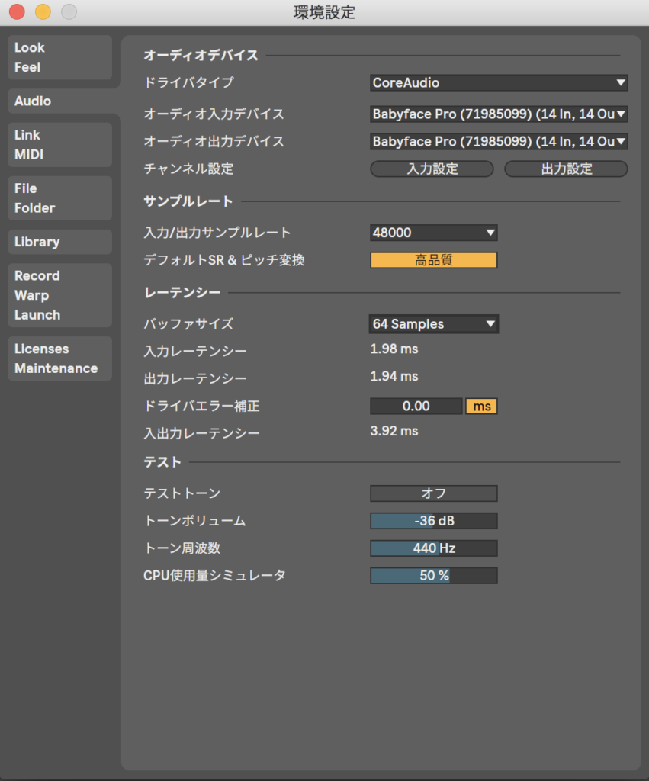The image size is (649, 781).
Task: Click the 入力設定 input config button
Action: point(433,169)
